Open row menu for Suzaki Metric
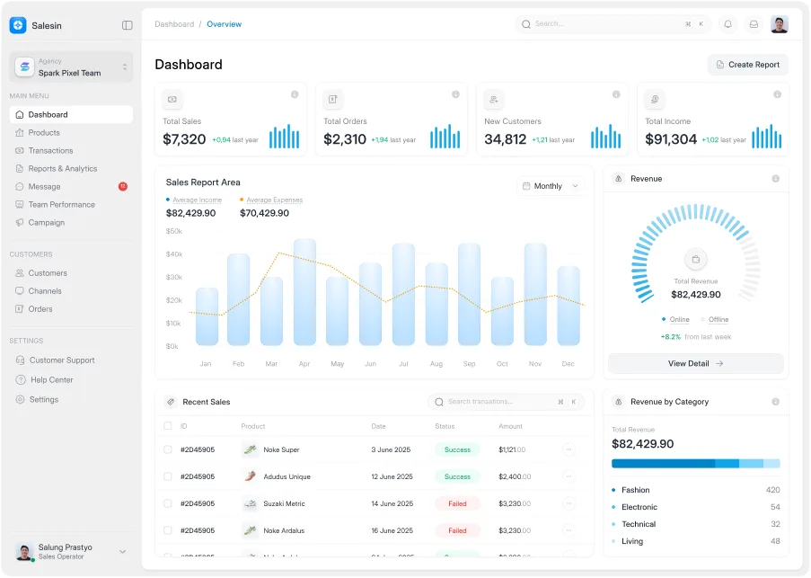811x578 pixels. click(569, 503)
